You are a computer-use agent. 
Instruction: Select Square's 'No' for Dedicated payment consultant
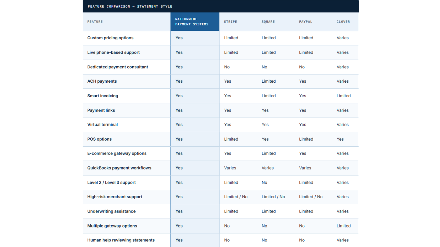click(264, 67)
